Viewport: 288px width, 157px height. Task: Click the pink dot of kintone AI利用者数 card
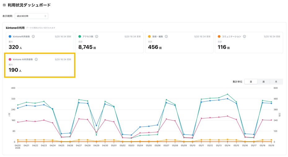tap(10, 59)
